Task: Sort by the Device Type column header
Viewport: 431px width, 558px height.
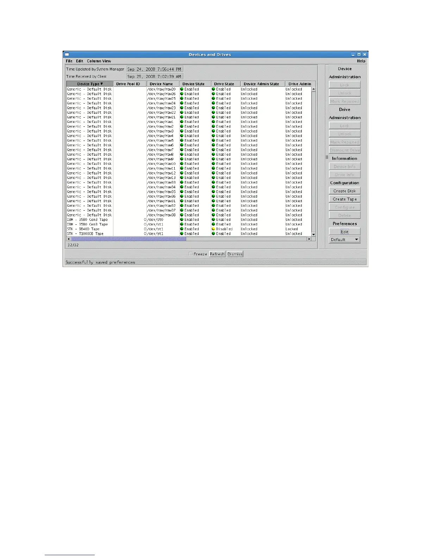Action: tap(90, 84)
